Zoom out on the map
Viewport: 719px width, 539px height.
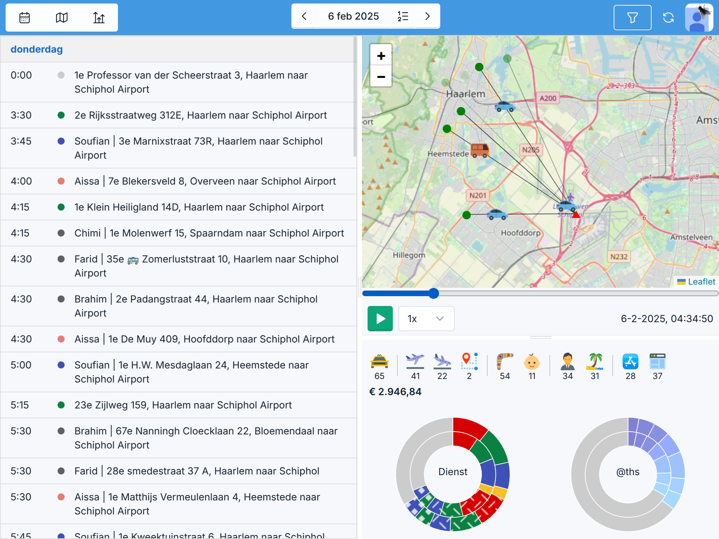coord(381,76)
